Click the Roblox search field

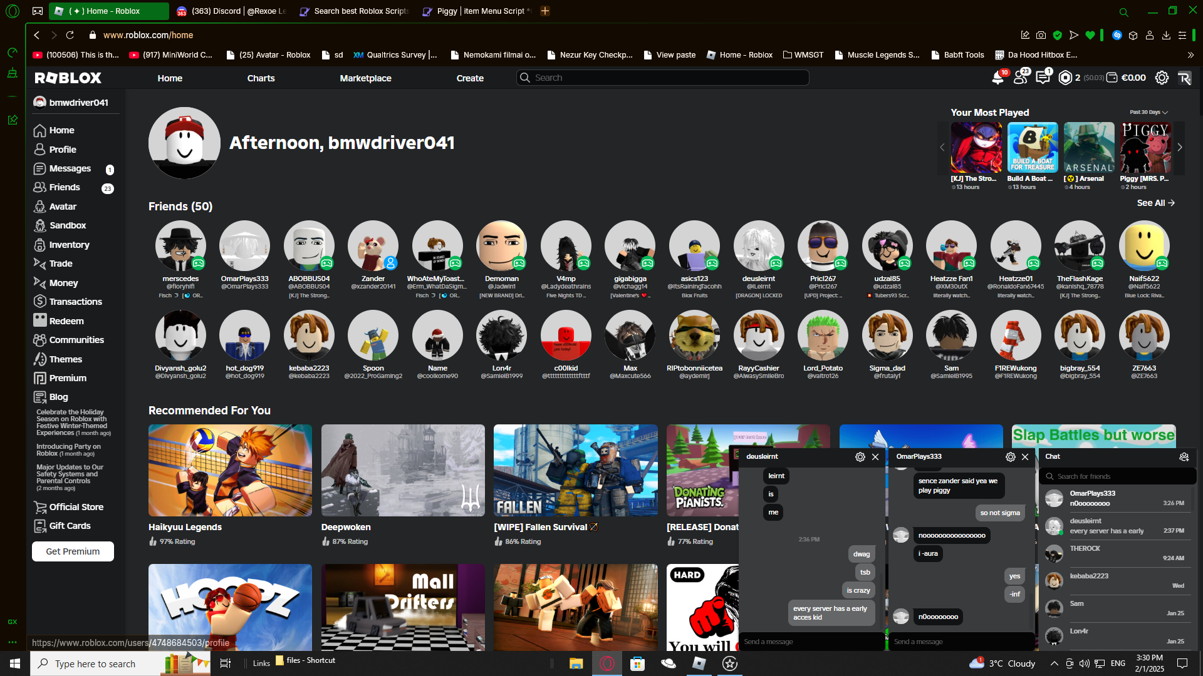[x=664, y=78]
